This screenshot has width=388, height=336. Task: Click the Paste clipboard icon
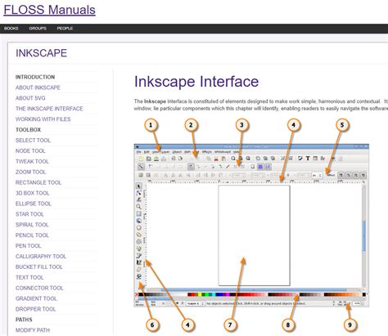[x=223, y=159]
